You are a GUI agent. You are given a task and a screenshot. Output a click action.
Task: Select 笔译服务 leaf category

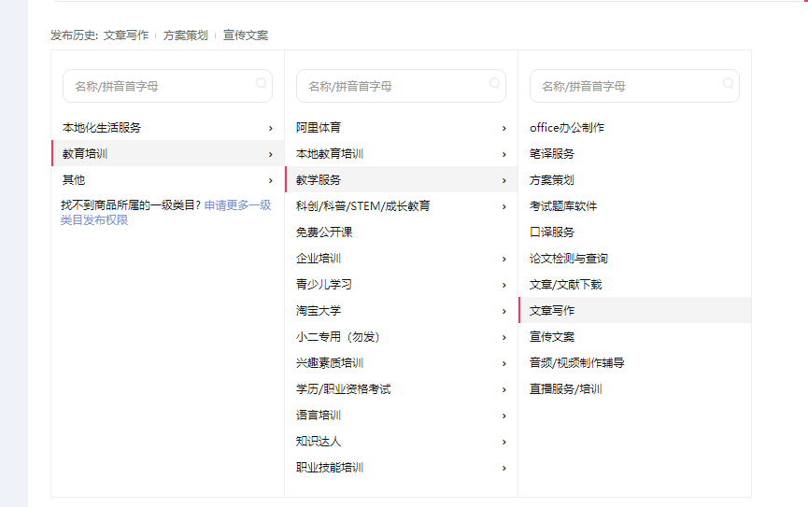[552, 154]
